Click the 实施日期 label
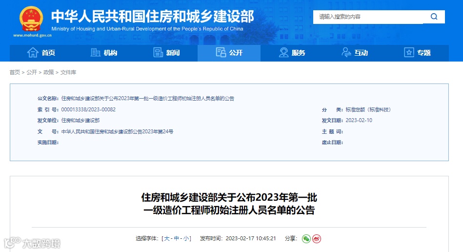Screen dimensions: 463x252 coord(48,143)
